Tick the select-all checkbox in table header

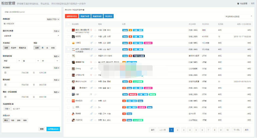pos(68,24)
